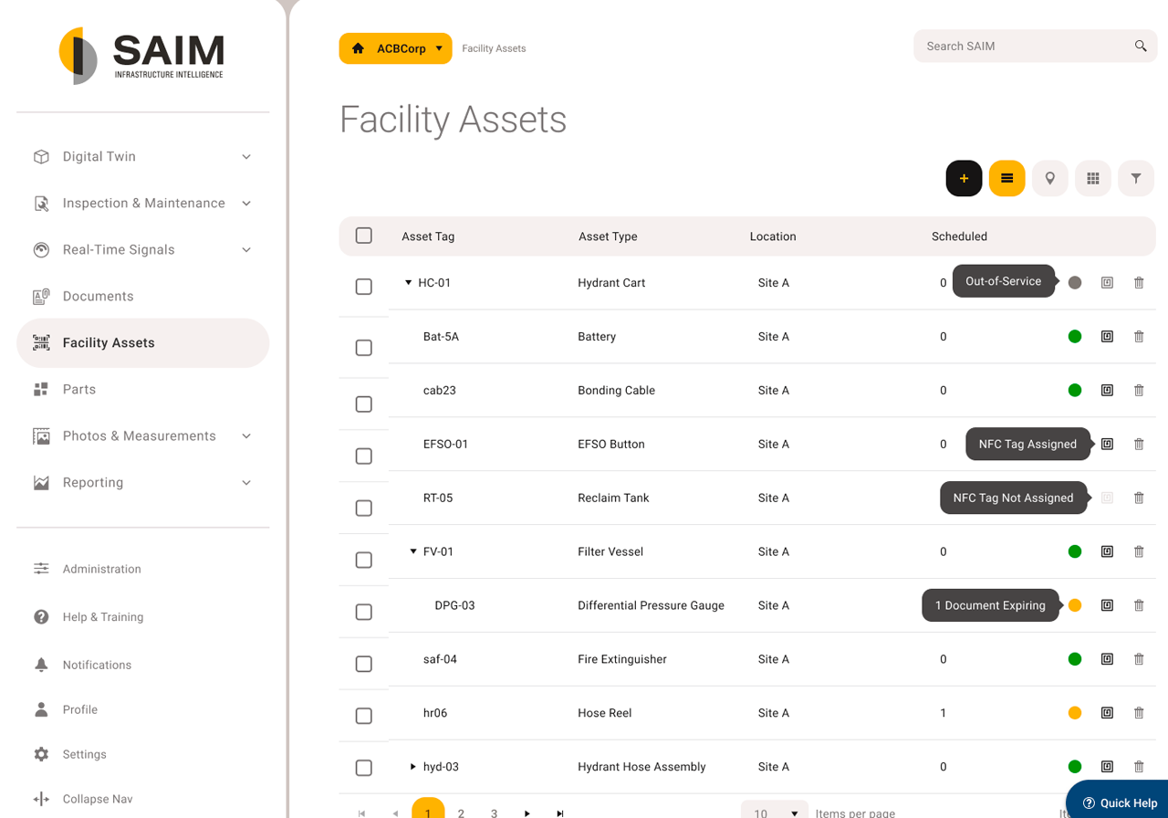Expand the hyd-03 Hydrant Hose Assembly
Screen dimensions: 1168x818
[x=412, y=767]
